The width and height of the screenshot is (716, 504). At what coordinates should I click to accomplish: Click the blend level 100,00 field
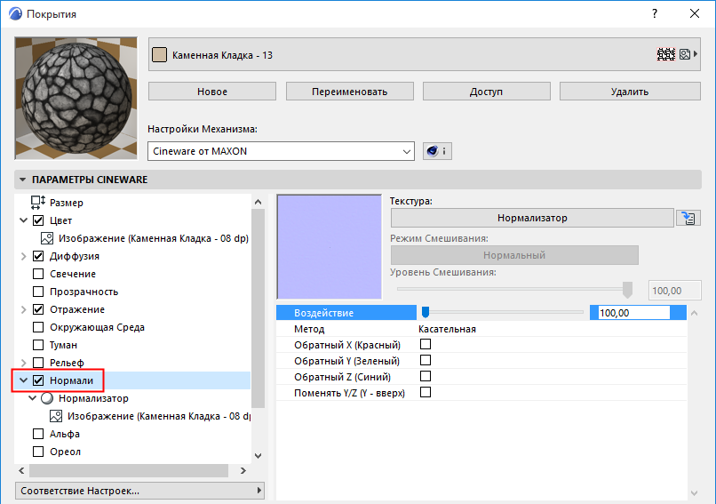pyautogui.click(x=675, y=291)
